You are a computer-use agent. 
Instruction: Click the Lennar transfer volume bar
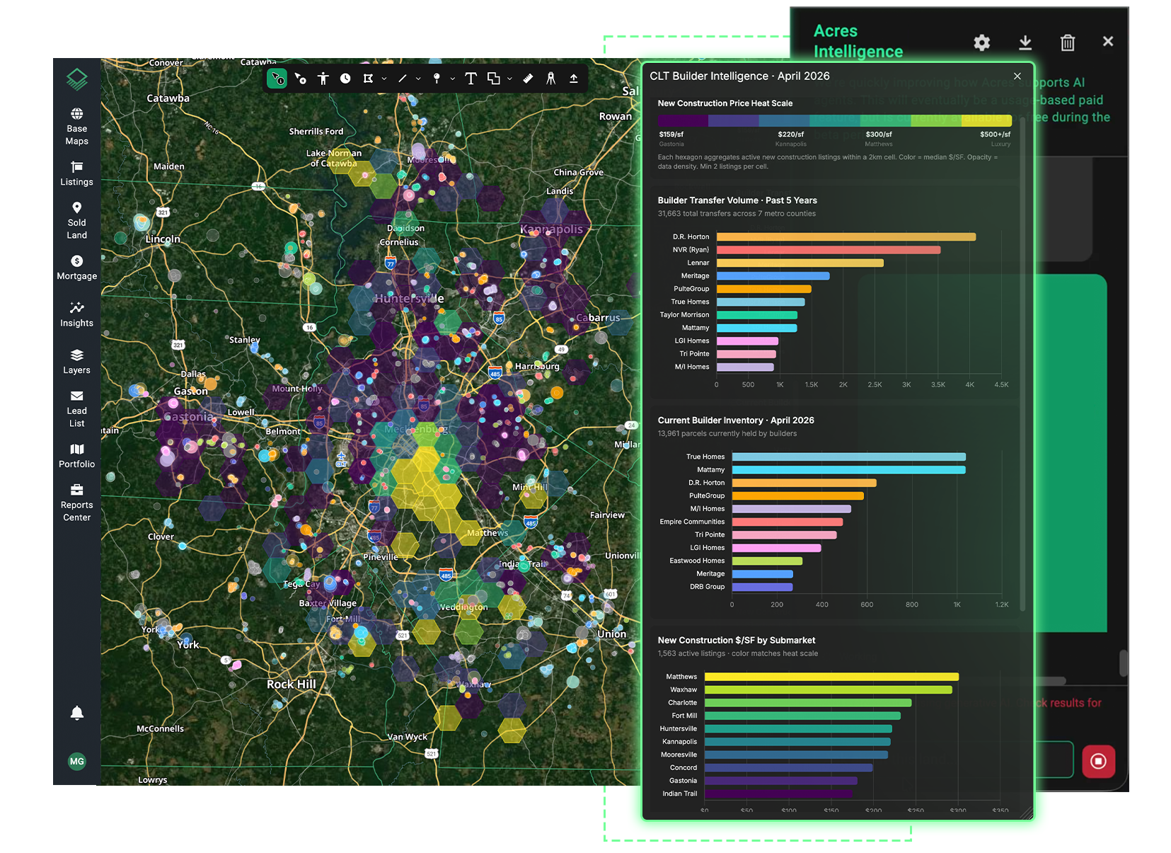(x=800, y=263)
